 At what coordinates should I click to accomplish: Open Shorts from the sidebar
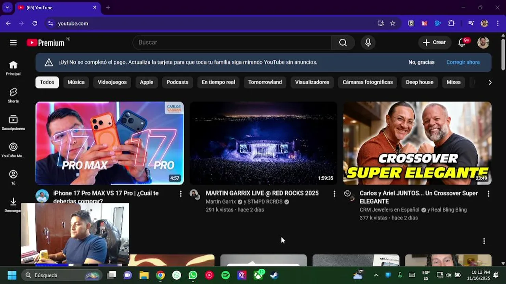[13, 95]
